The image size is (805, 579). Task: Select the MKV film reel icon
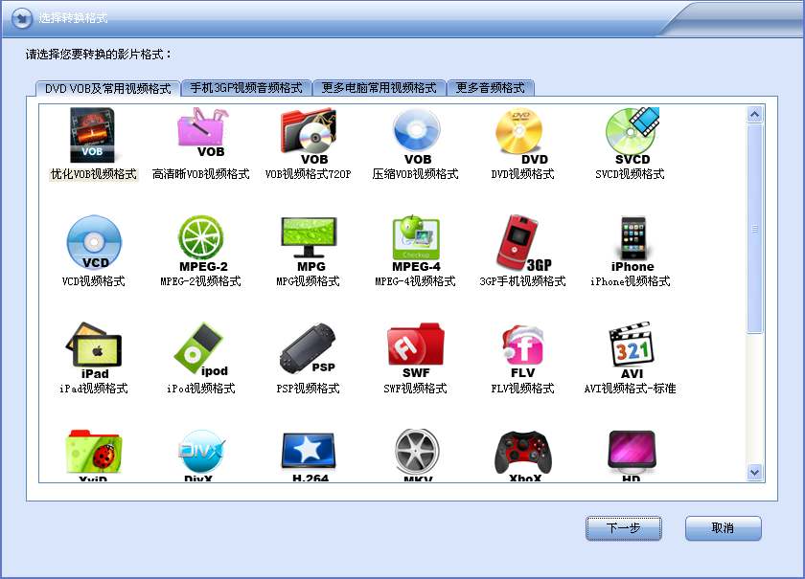coord(417,456)
